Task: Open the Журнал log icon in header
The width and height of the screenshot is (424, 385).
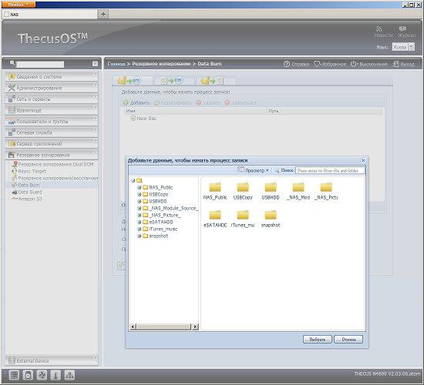Action: tap(402, 28)
